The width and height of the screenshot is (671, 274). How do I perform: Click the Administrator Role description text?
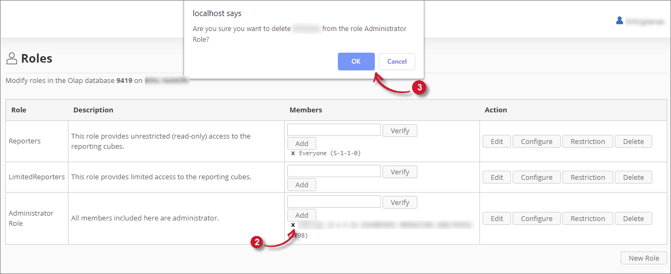pos(145,218)
